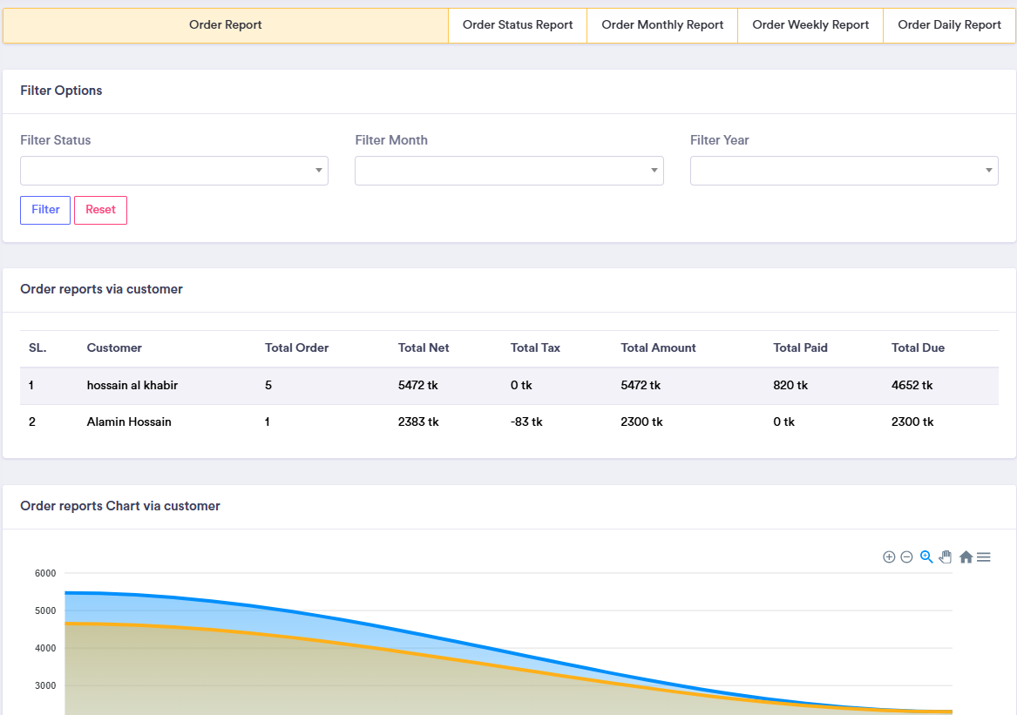Open the Filter Year dropdown
This screenshot has height=715, width=1017.
point(844,171)
